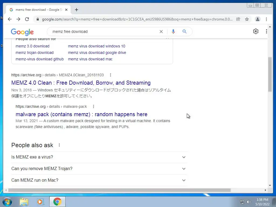Click the vertical scrollbar thumb

(270, 74)
